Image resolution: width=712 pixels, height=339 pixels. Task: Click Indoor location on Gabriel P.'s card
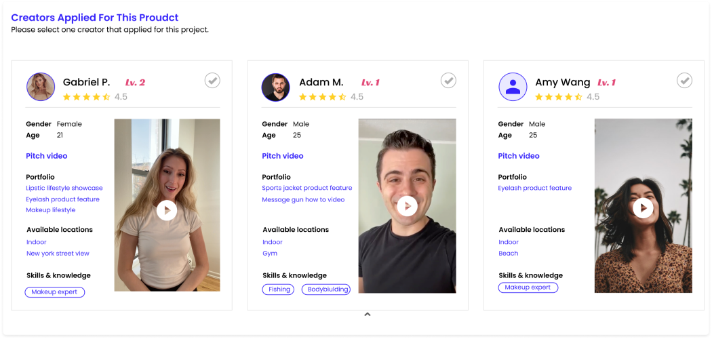(x=37, y=242)
